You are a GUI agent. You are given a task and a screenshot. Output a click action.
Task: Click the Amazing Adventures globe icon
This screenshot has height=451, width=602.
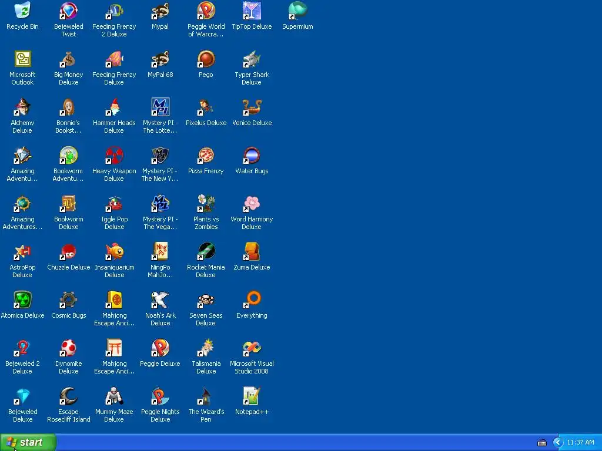point(22,203)
